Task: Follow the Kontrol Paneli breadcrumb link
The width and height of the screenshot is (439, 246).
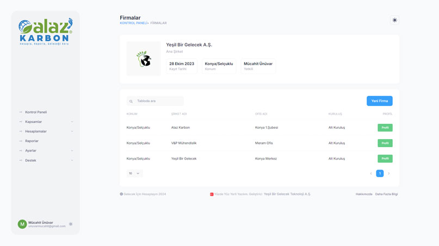Action: click(x=133, y=23)
